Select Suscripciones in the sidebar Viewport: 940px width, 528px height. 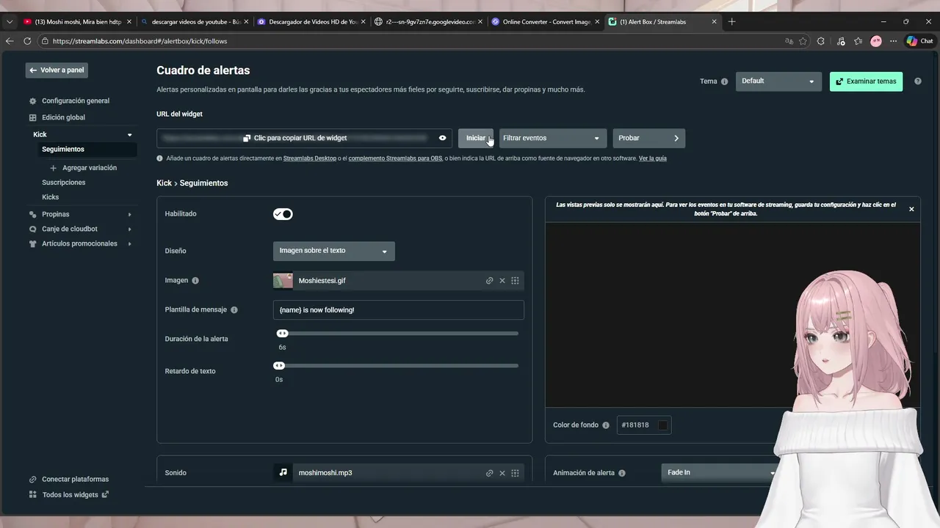63,183
